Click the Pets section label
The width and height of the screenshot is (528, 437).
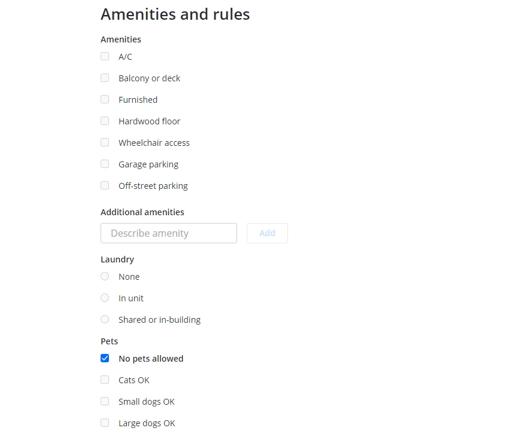pos(109,341)
